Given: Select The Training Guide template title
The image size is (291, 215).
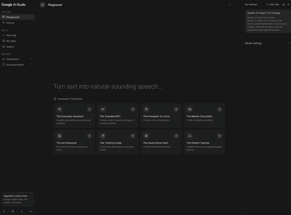Looking at the screenshot, I should point(111,143).
